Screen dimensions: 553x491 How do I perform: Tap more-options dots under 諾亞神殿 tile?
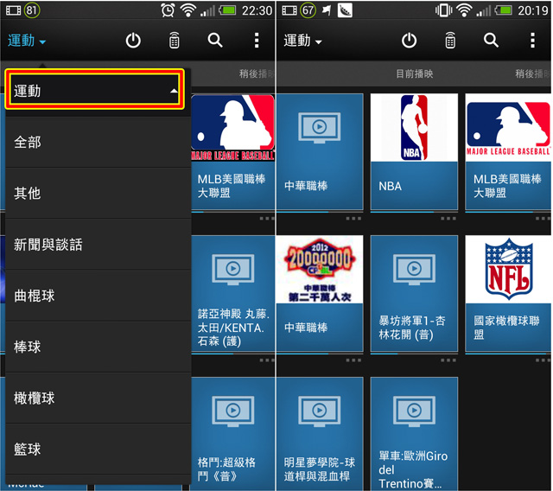(267, 360)
